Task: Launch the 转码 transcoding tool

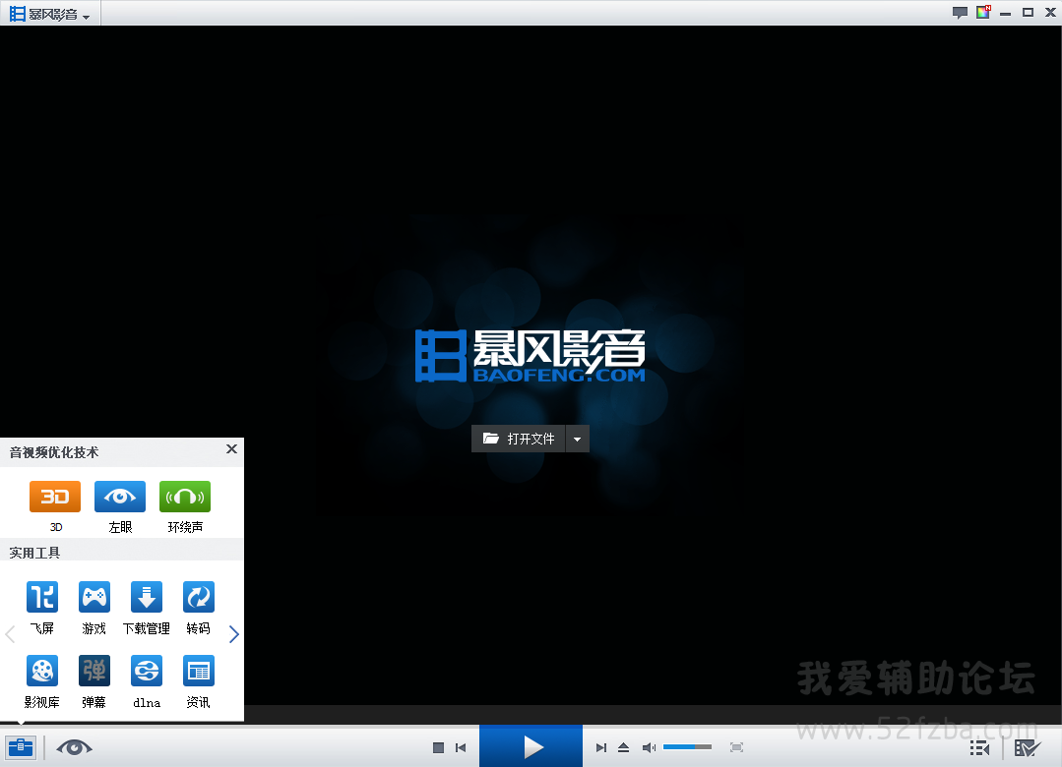Action: click(199, 597)
